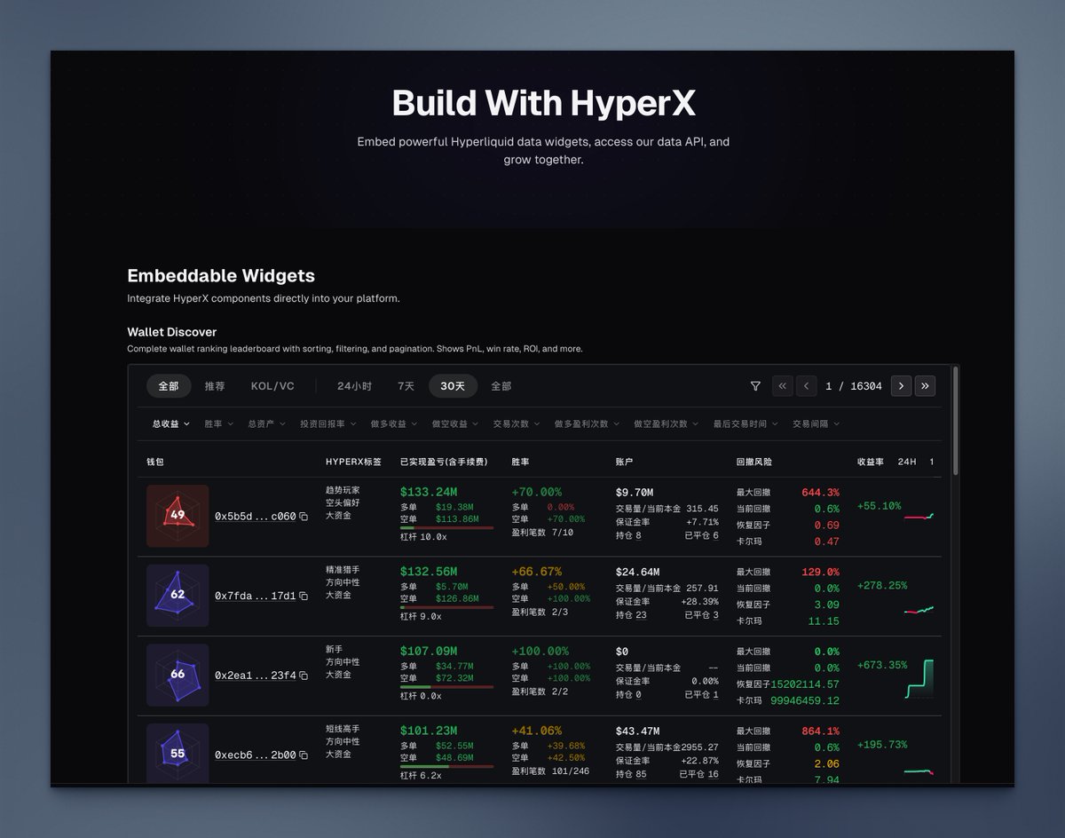Go to previous page single-left chevron
Image resolution: width=1065 pixels, height=838 pixels.
807,386
